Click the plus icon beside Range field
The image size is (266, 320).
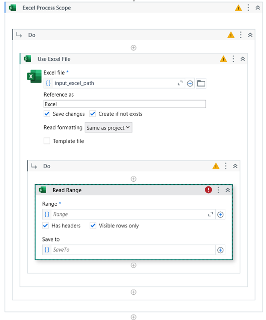click(220, 214)
